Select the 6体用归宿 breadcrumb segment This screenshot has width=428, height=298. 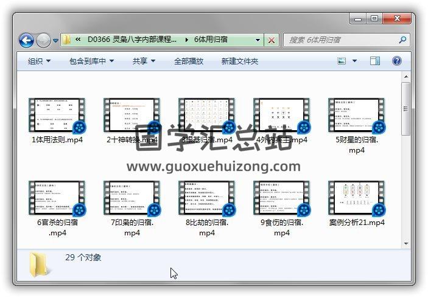(x=211, y=40)
